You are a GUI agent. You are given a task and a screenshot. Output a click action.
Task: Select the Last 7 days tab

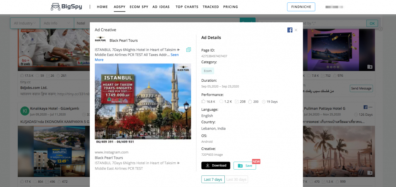(x=213, y=179)
